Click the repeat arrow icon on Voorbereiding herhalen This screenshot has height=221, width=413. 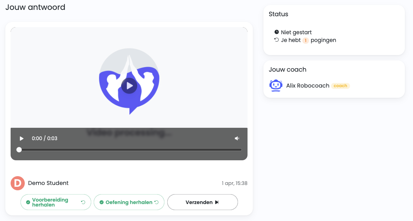(83, 202)
